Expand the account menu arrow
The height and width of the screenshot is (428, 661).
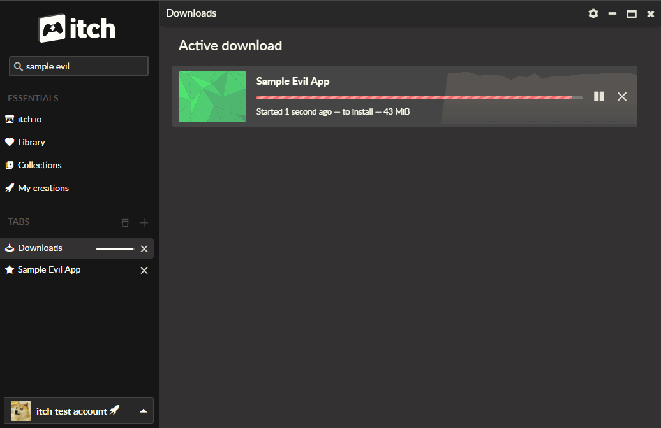(144, 411)
